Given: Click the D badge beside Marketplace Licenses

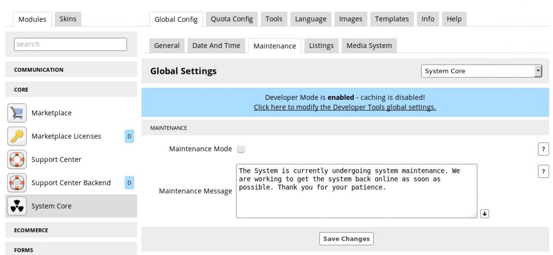Looking at the screenshot, I should [129, 136].
